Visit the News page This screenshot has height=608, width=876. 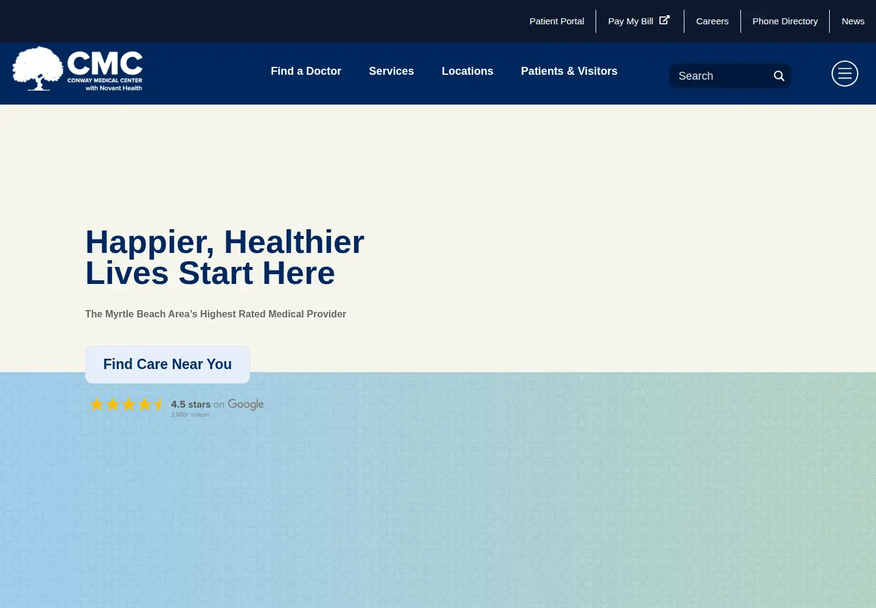coord(853,21)
